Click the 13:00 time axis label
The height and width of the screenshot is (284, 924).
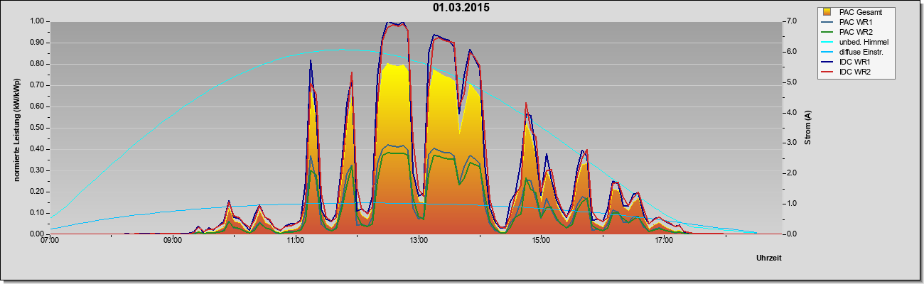point(419,241)
